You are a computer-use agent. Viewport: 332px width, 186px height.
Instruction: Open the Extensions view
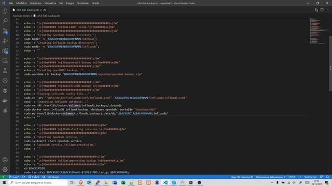[x=5, y=51]
